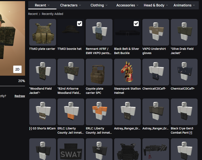The height and width of the screenshot is (160, 202).
Task: Select the TTsKO plate carrier thumbnail
Action: (x=42, y=32)
